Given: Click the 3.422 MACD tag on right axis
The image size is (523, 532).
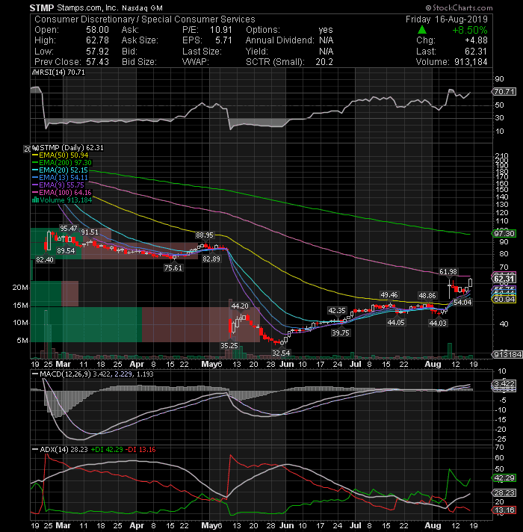Looking at the screenshot, I should (504, 384).
